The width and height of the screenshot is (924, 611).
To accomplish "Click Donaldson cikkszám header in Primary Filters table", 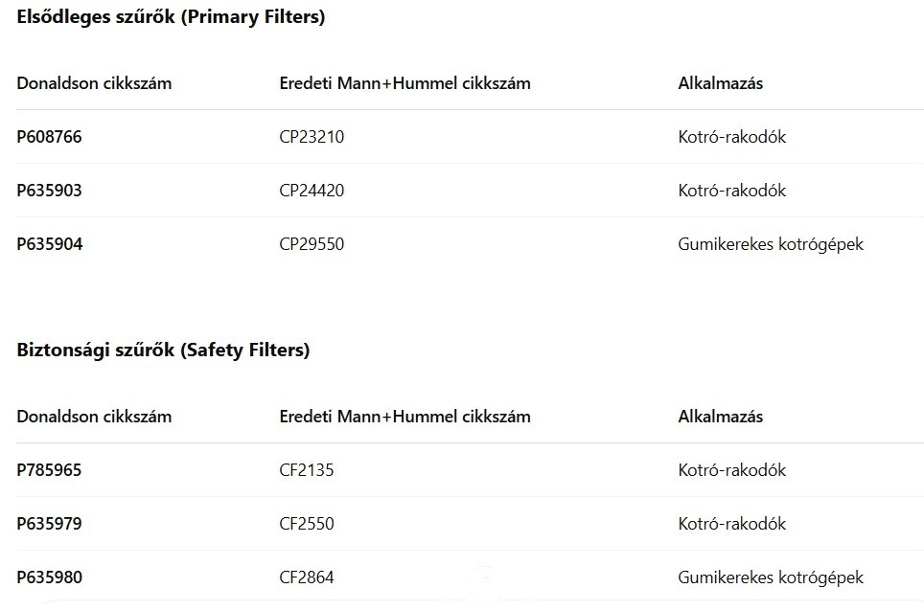I will click(94, 83).
